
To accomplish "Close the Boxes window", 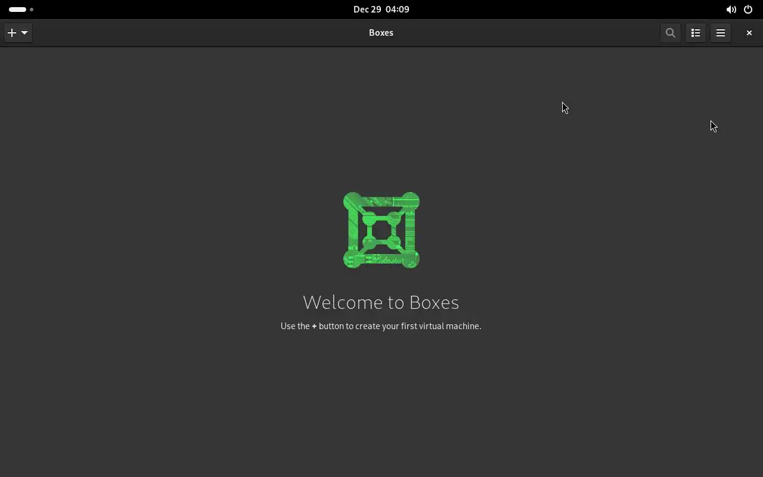I will pyautogui.click(x=749, y=33).
